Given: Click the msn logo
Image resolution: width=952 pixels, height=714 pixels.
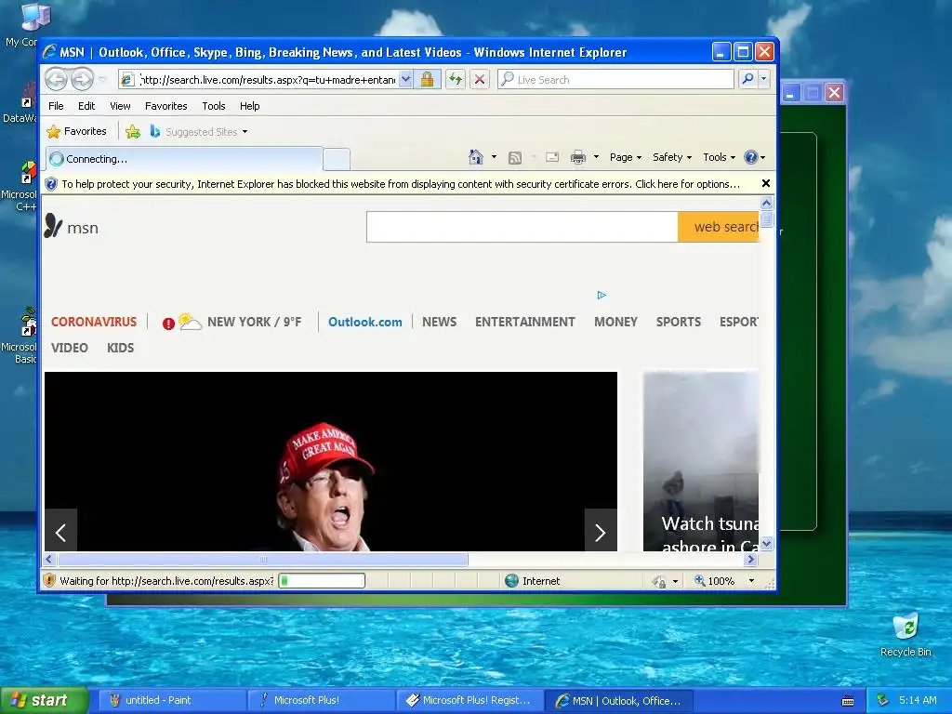Looking at the screenshot, I should click(72, 227).
